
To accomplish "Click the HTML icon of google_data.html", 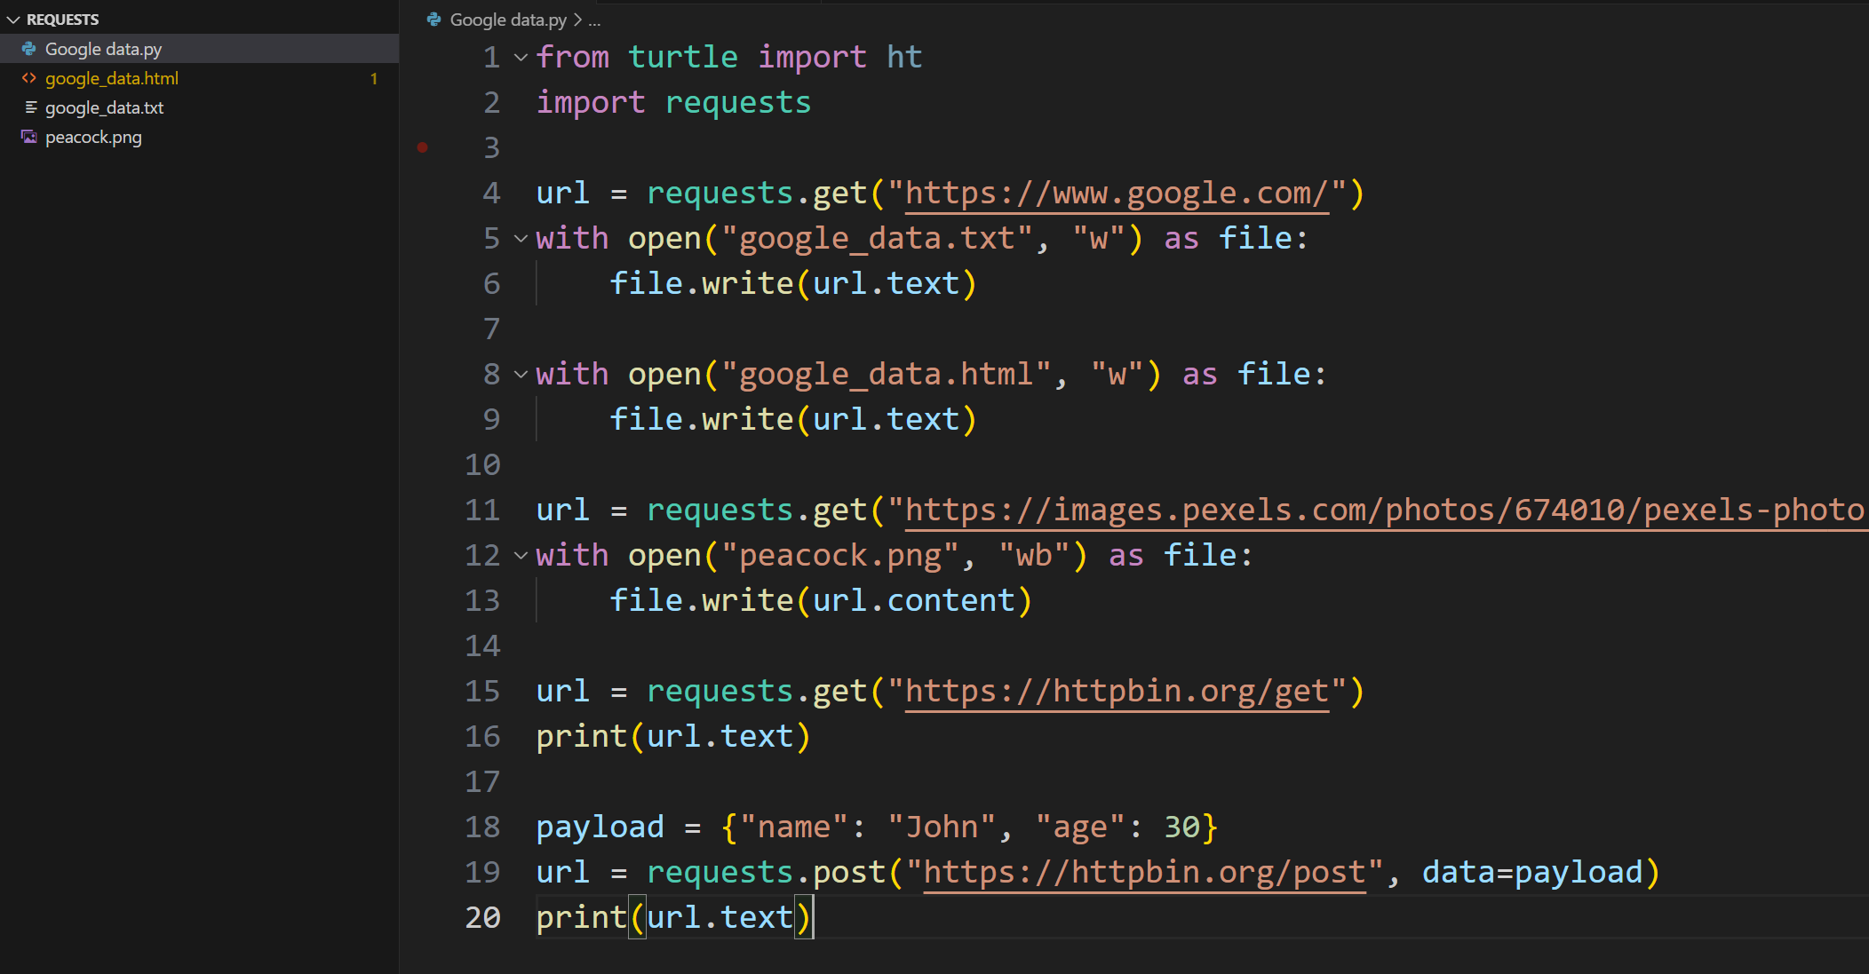I will (x=29, y=78).
